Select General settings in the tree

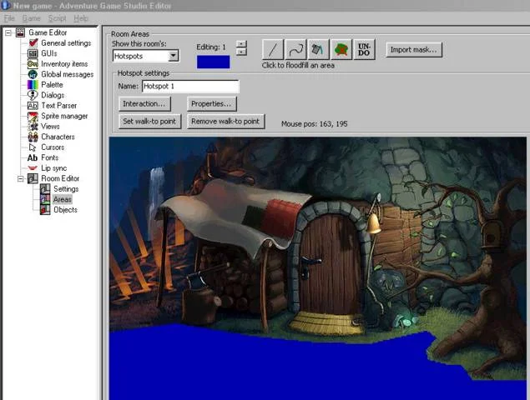pos(66,43)
